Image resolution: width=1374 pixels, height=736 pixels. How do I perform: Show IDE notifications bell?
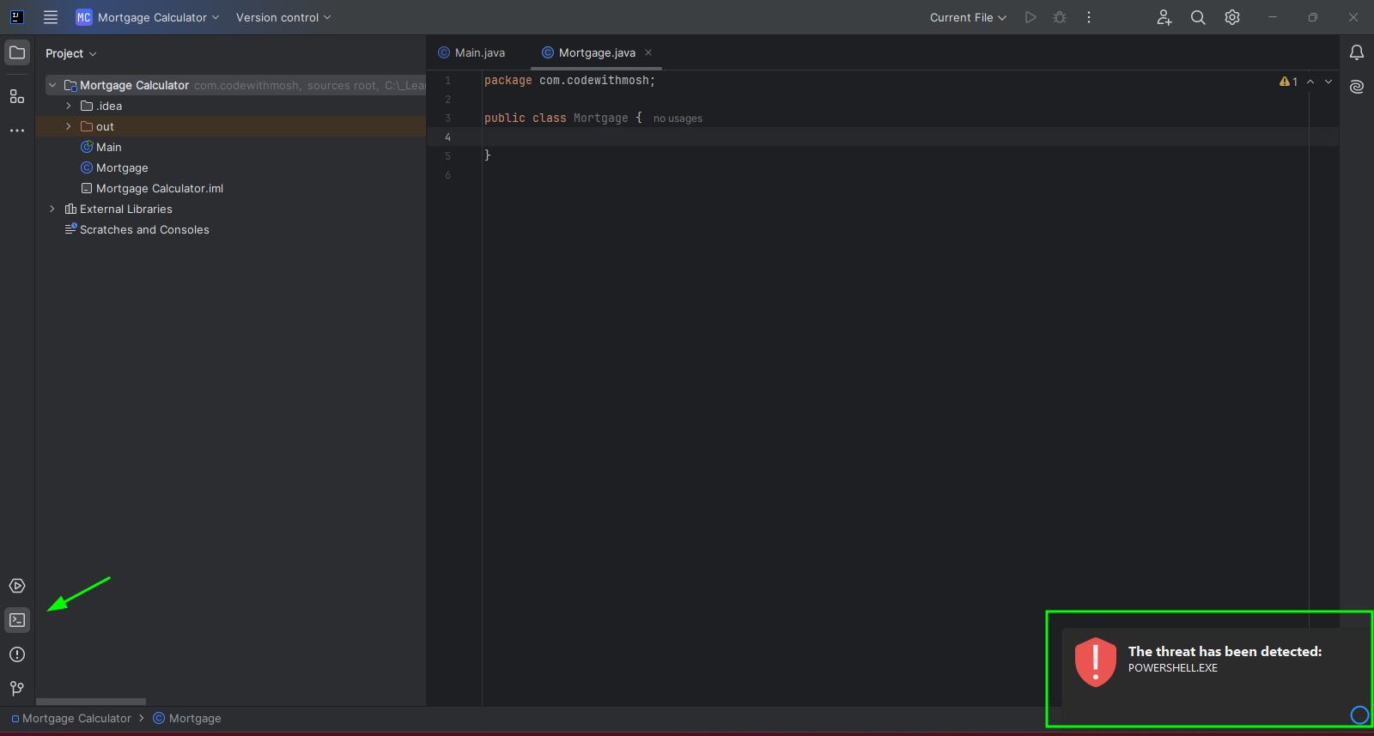(x=1357, y=53)
